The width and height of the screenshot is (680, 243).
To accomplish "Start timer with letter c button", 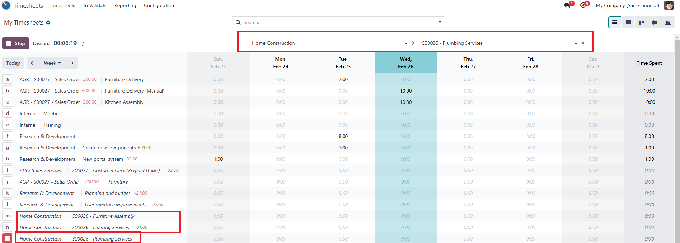I will pyautogui.click(x=7, y=102).
